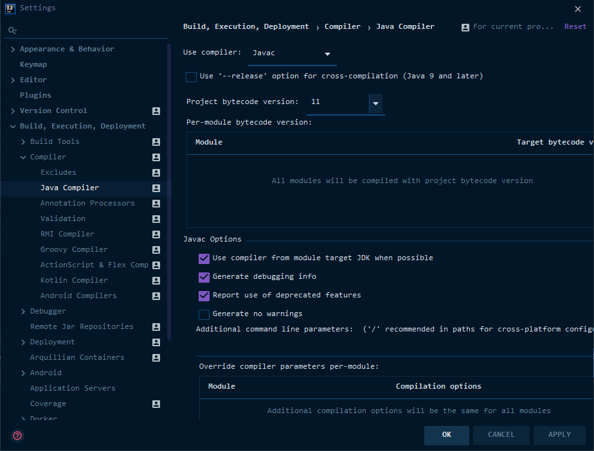Click project-level icon beside Version Control
This screenshot has width=594, height=451.
(156, 111)
